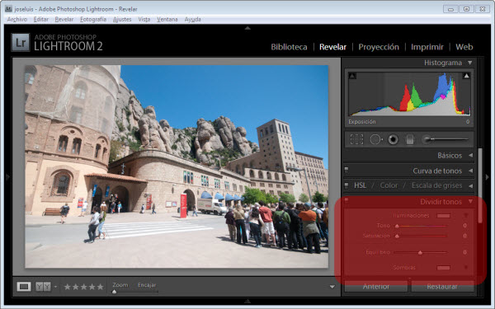Activate the Before/After YY view button
The image size is (495, 309).
(43, 287)
